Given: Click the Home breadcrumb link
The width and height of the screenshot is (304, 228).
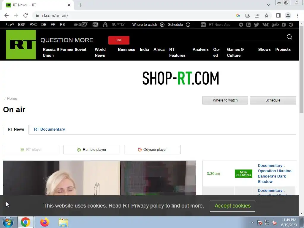Looking at the screenshot, I should (x=12, y=99).
